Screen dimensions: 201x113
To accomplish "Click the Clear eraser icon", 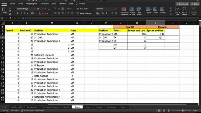I will [171, 14].
